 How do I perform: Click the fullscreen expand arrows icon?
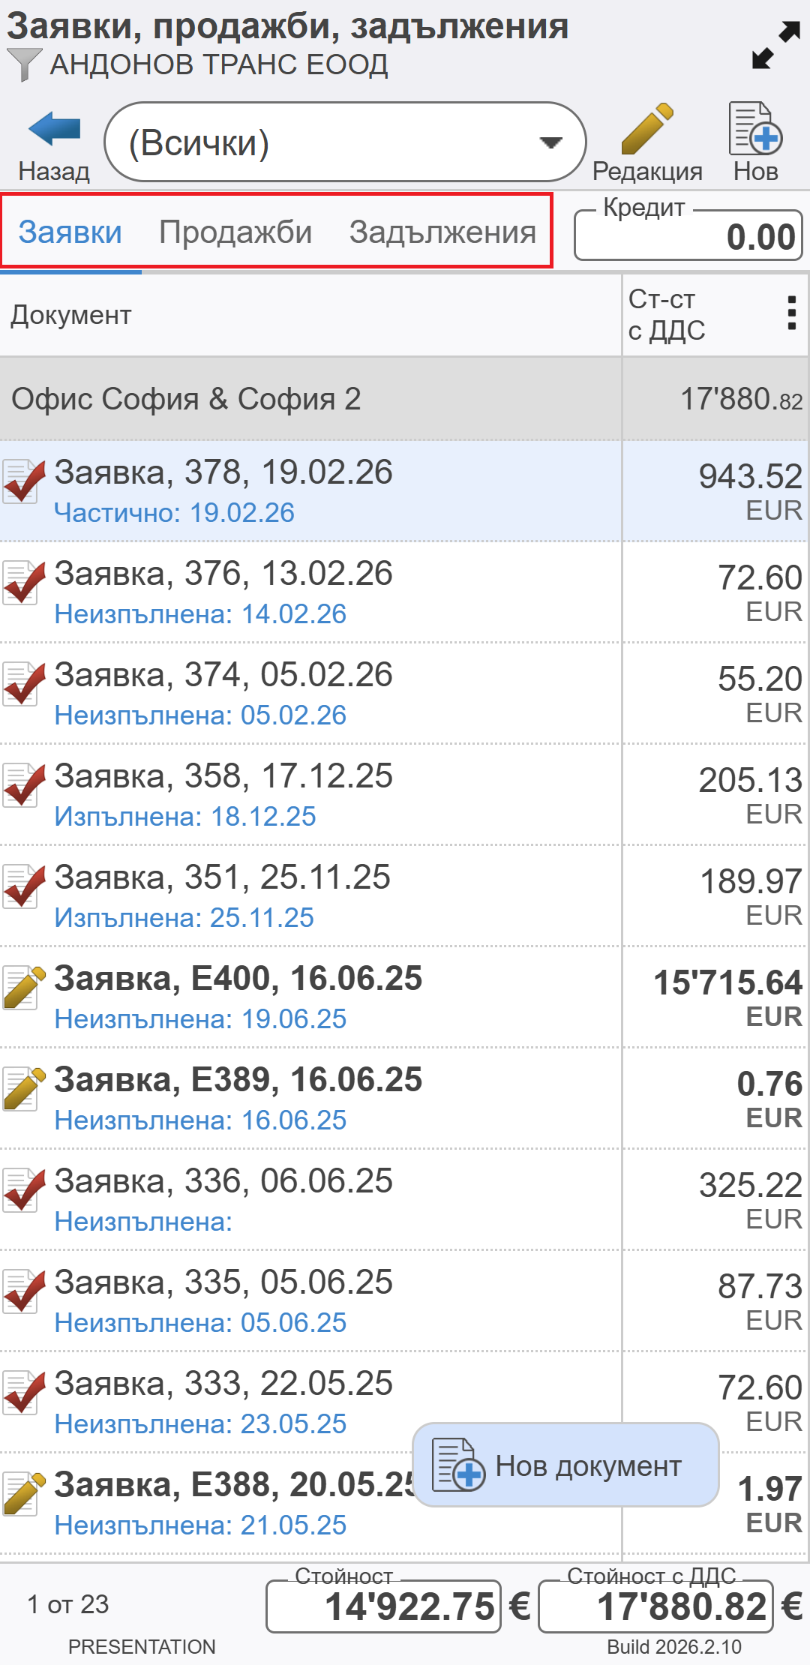(775, 45)
